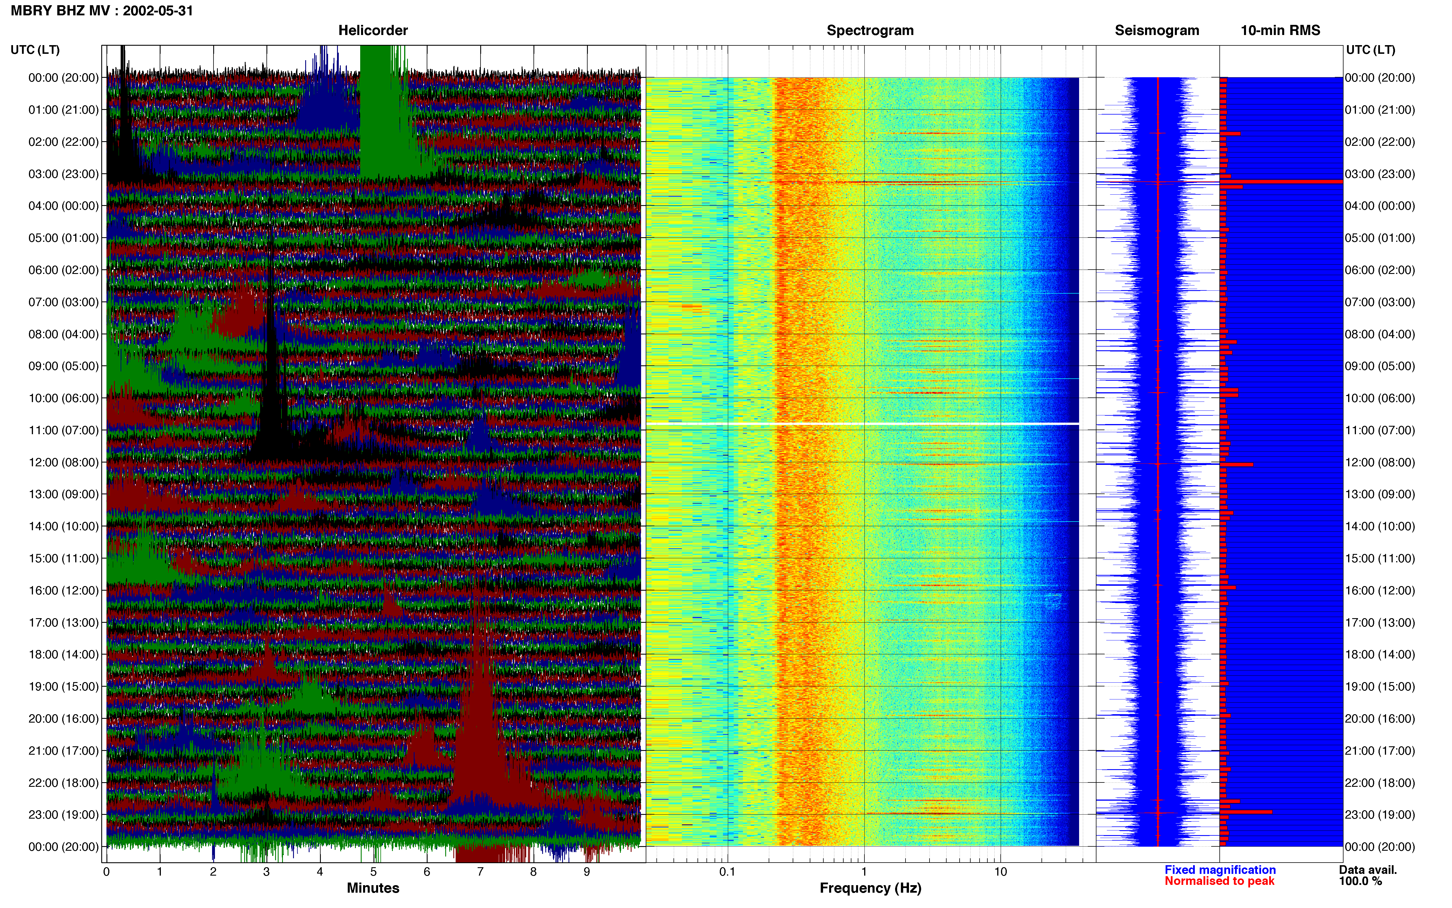Screen dimensions: 1452x908
Task: Click the Spectrogram panel heading
Action: pos(870,30)
